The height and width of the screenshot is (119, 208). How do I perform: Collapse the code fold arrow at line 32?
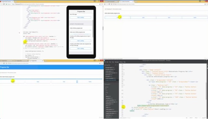(x=124, y=70)
